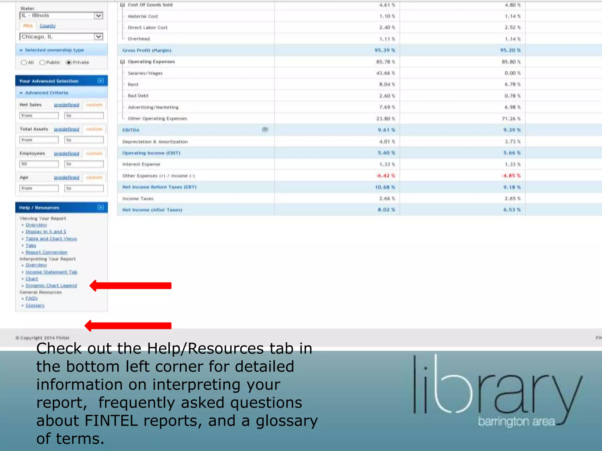
Task: Click the Rent row label
Action: pyautogui.click(x=133, y=85)
